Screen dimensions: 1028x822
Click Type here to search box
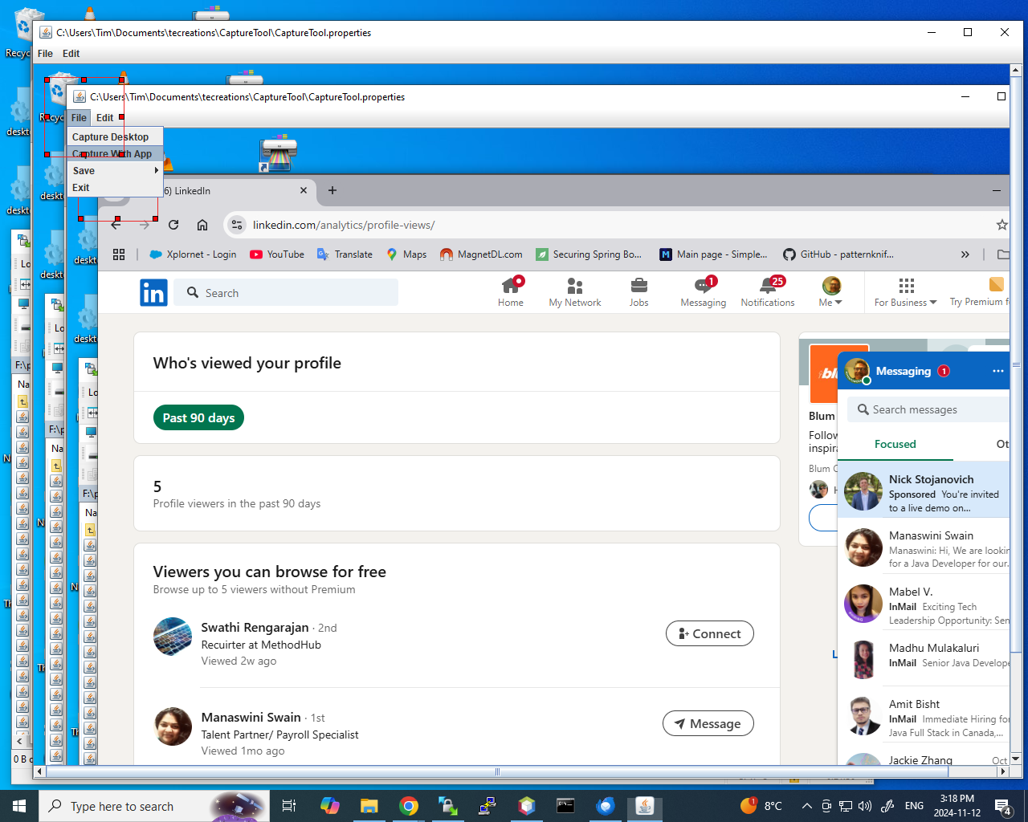[153, 806]
